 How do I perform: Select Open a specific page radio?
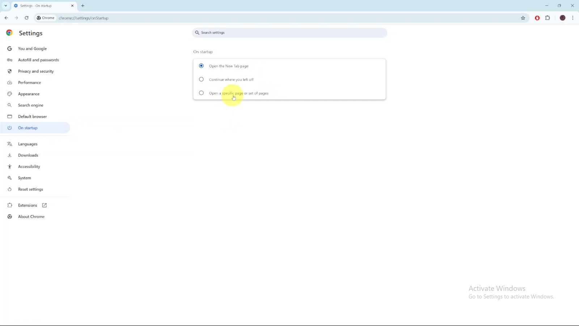(201, 93)
